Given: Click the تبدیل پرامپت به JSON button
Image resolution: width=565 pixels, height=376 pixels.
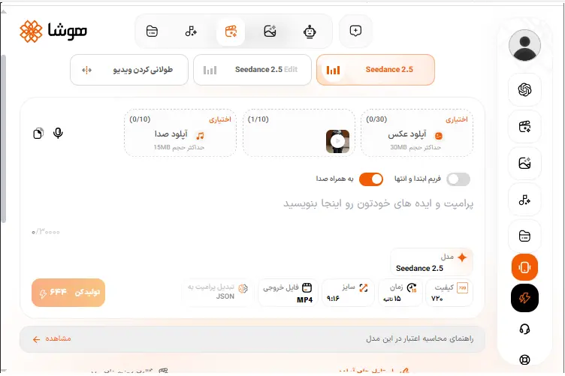Looking at the screenshot, I should 218,292.
